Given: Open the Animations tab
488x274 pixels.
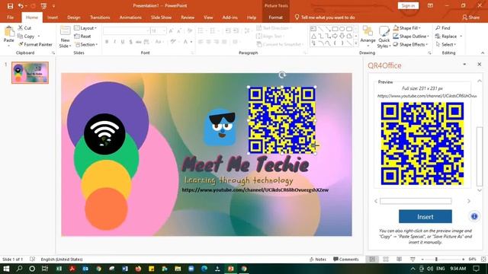Looking at the screenshot, I should click(130, 18).
